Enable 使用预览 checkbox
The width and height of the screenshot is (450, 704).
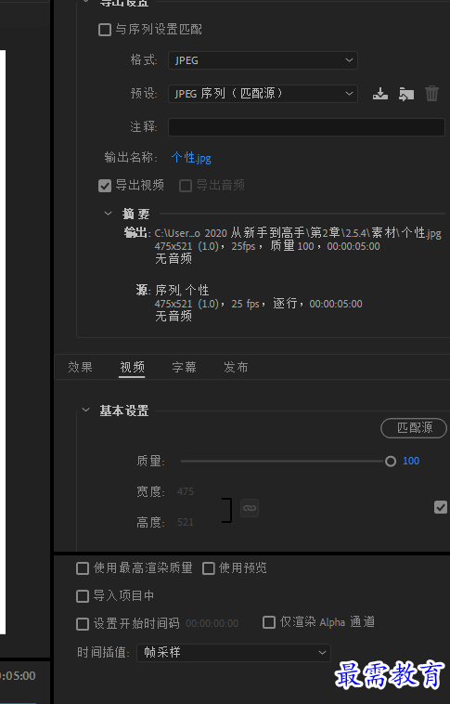[209, 568]
